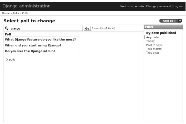Click the Go search button
This screenshot has width=186, height=124.
point(87,28)
